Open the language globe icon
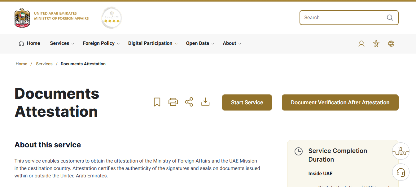 coord(391,44)
